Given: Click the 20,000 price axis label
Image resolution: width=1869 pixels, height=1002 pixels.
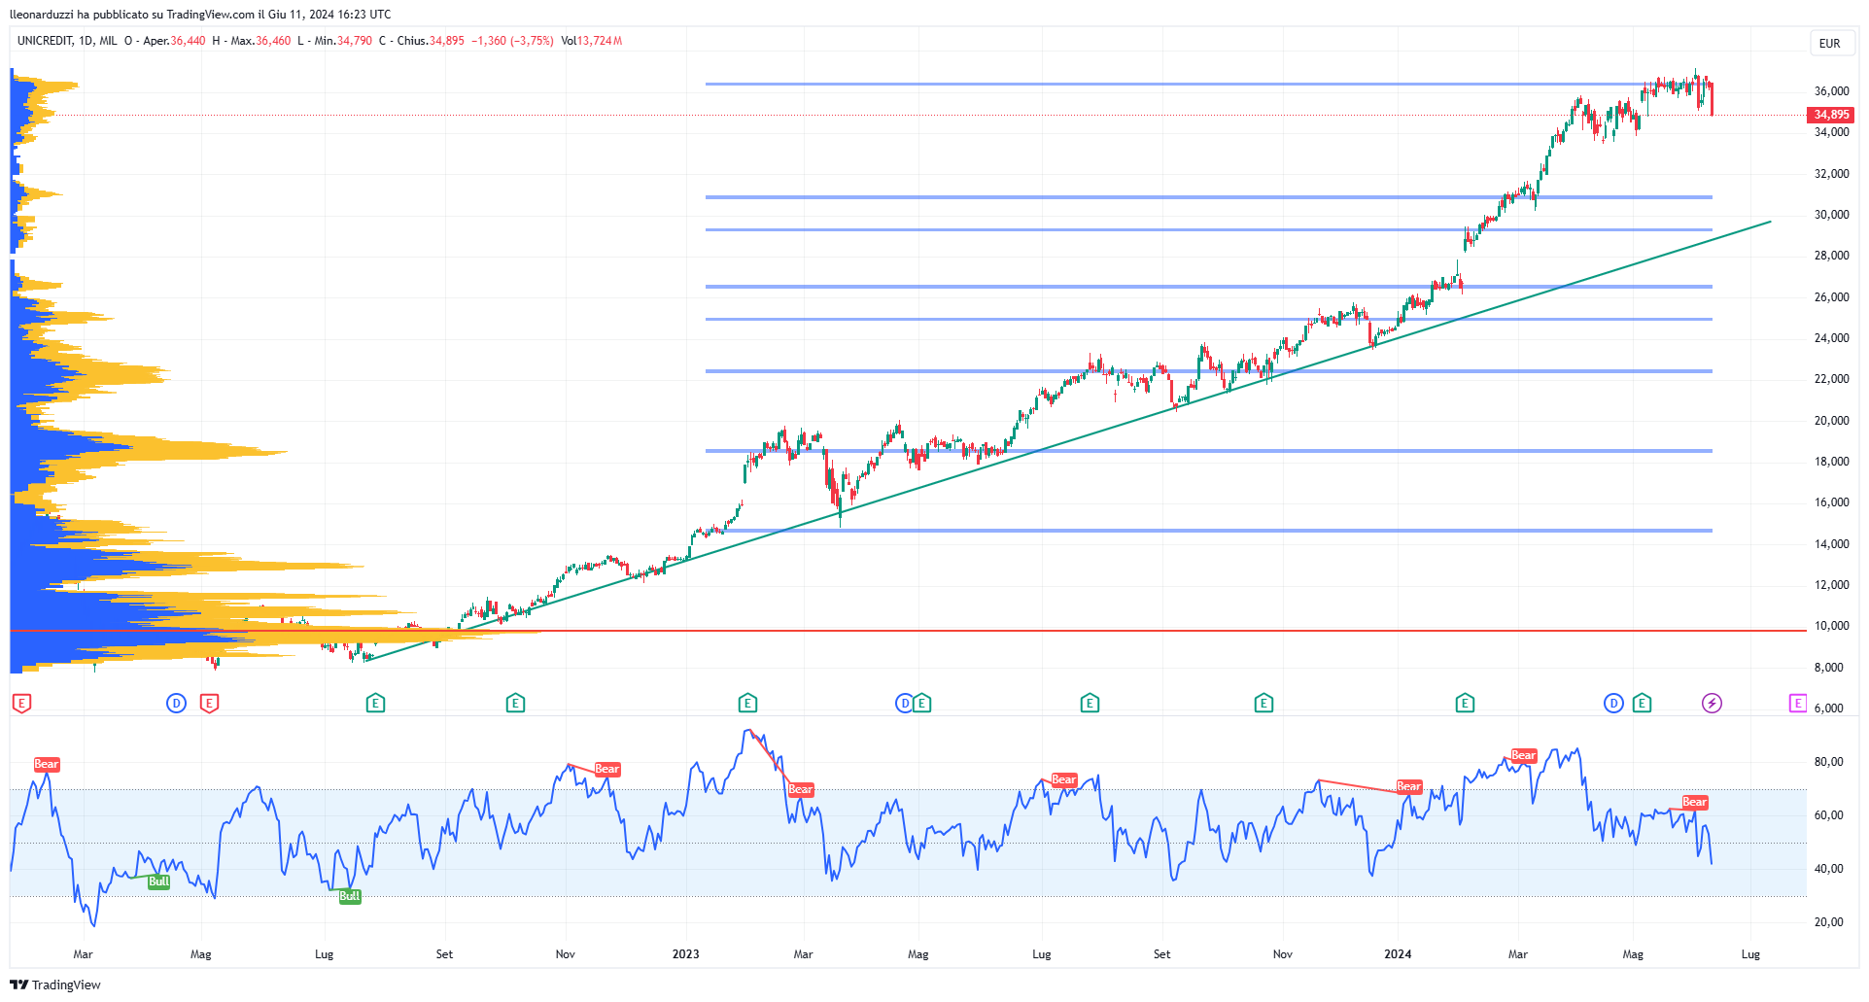Looking at the screenshot, I should pos(1831,421).
